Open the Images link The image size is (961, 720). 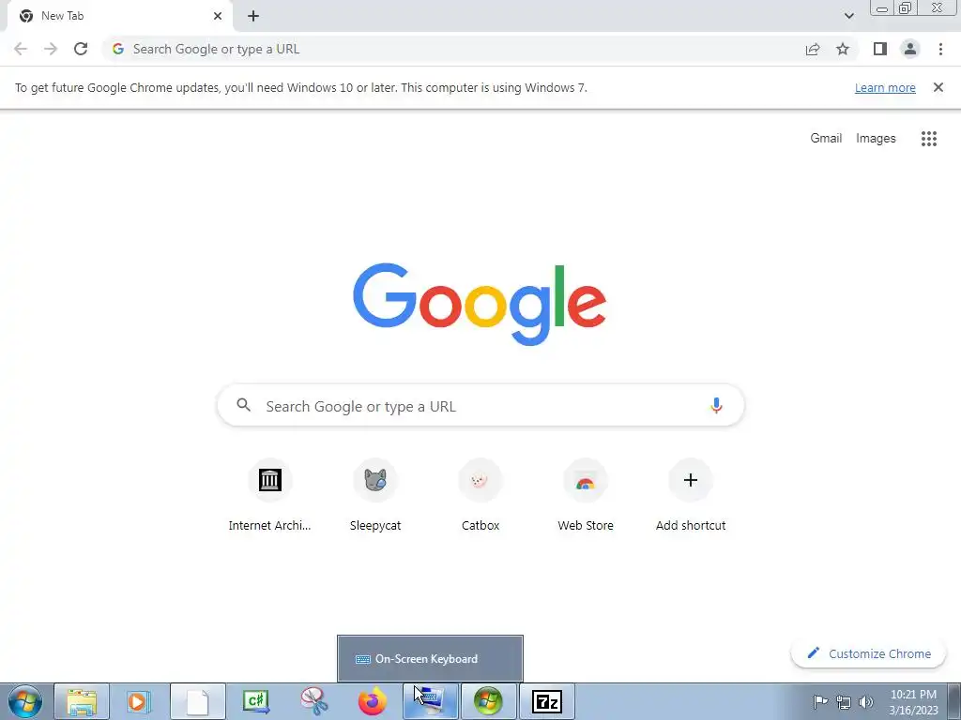pos(876,139)
